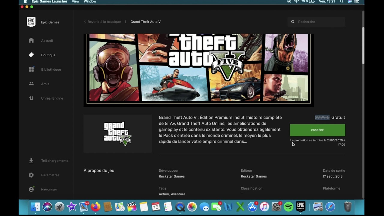Open Safari compass in the dock
The width and height of the screenshot is (384, 216).
click(x=330, y=207)
